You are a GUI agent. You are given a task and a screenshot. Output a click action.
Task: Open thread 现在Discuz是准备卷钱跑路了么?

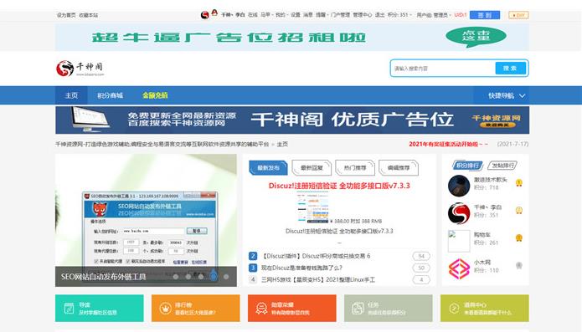(x=301, y=268)
